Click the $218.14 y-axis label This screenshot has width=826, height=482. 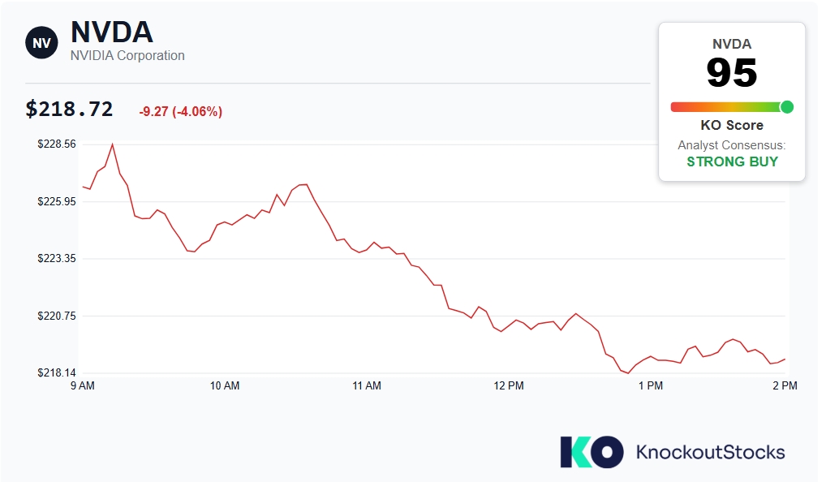[56, 372]
